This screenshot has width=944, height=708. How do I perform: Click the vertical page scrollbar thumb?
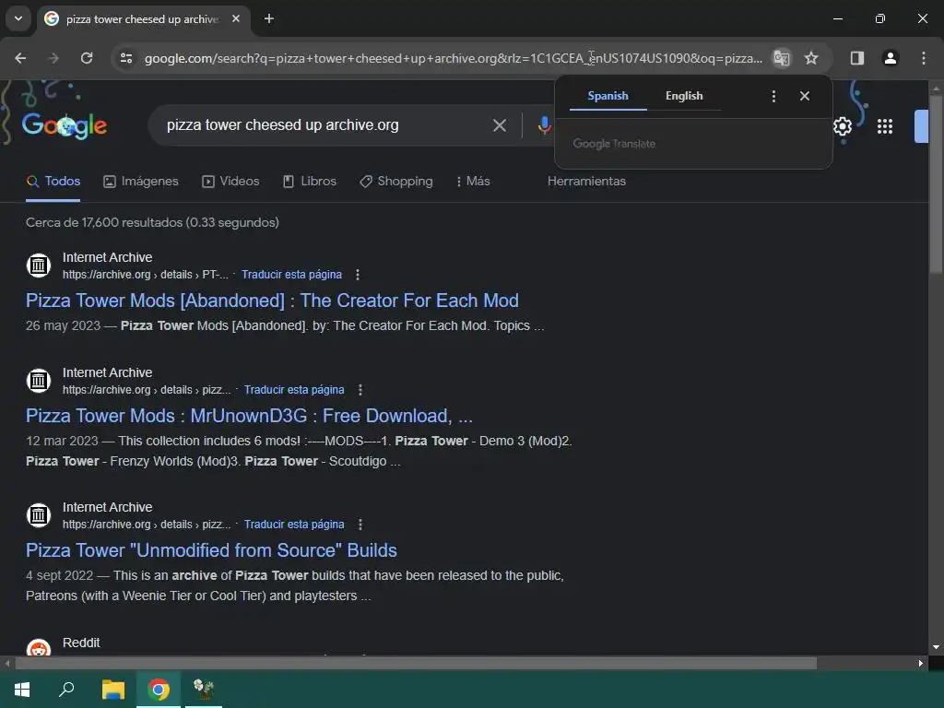(936, 184)
